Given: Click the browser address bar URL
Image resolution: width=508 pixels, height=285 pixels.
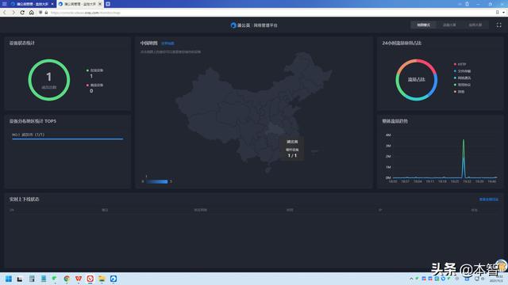Looking at the screenshot, I should tap(86, 13).
